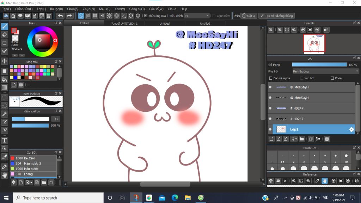Viewport: 361px width, 203px height.
Task: Select the Move tool
Action: [x=4, y=61]
